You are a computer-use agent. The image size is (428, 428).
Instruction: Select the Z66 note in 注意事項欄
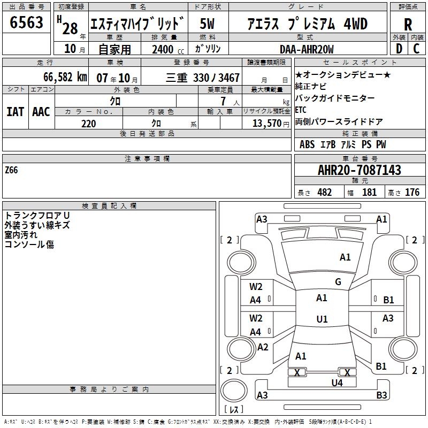click(11, 171)
